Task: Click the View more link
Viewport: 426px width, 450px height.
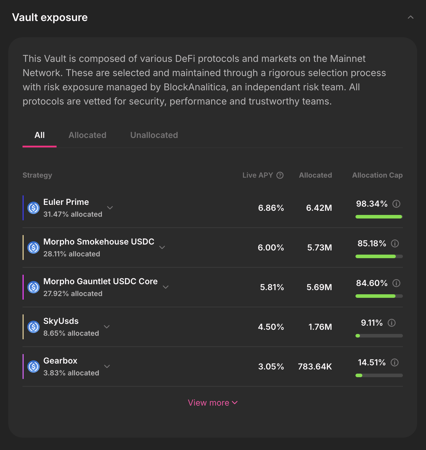Action: click(213, 403)
